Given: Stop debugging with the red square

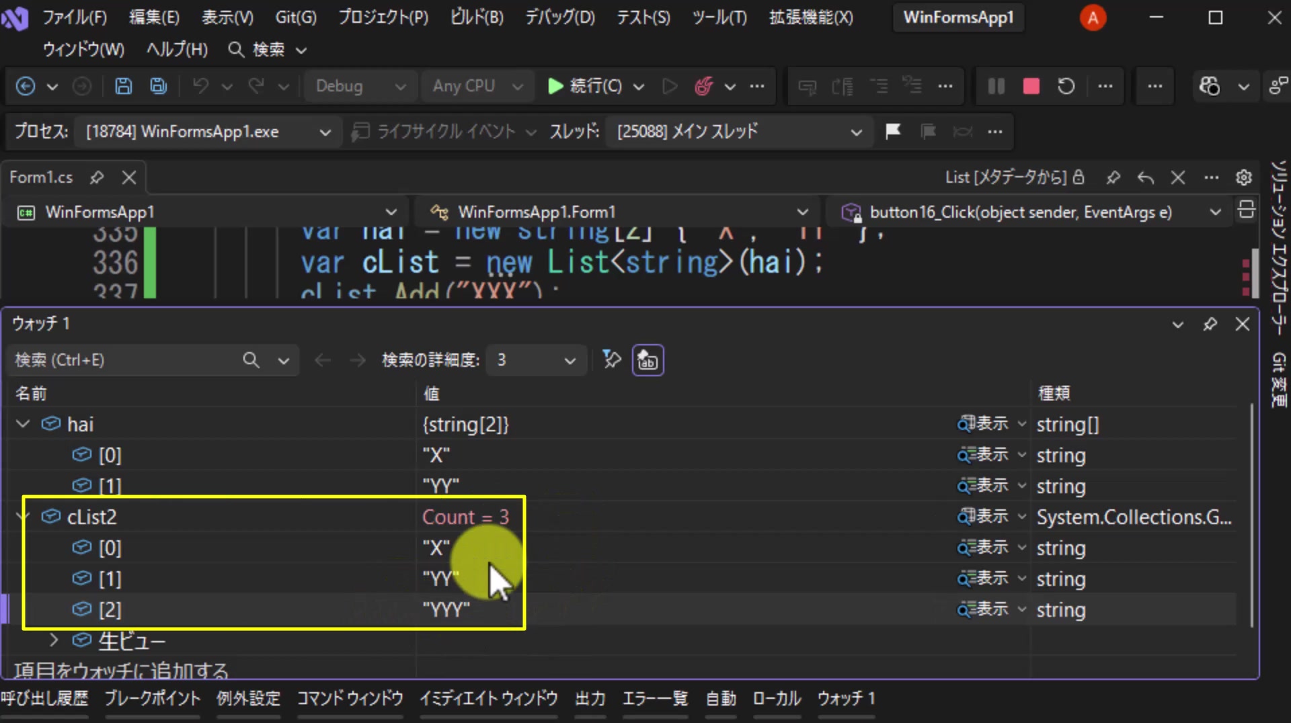Looking at the screenshot, I should pyautogui.click(x=1031, y=86).
